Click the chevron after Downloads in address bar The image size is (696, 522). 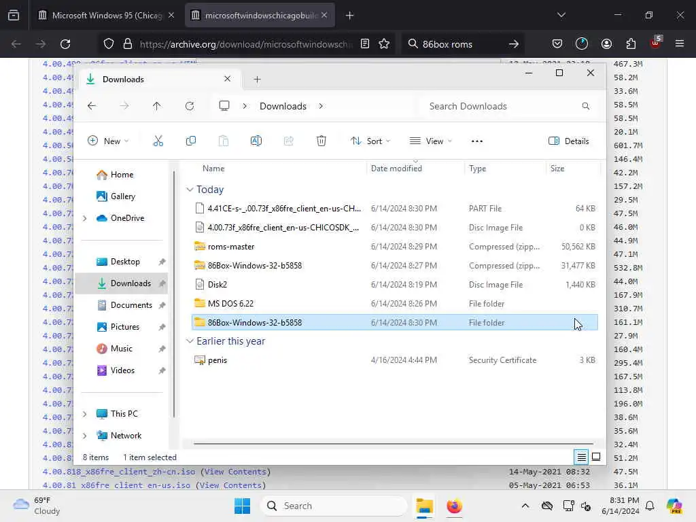321,106
